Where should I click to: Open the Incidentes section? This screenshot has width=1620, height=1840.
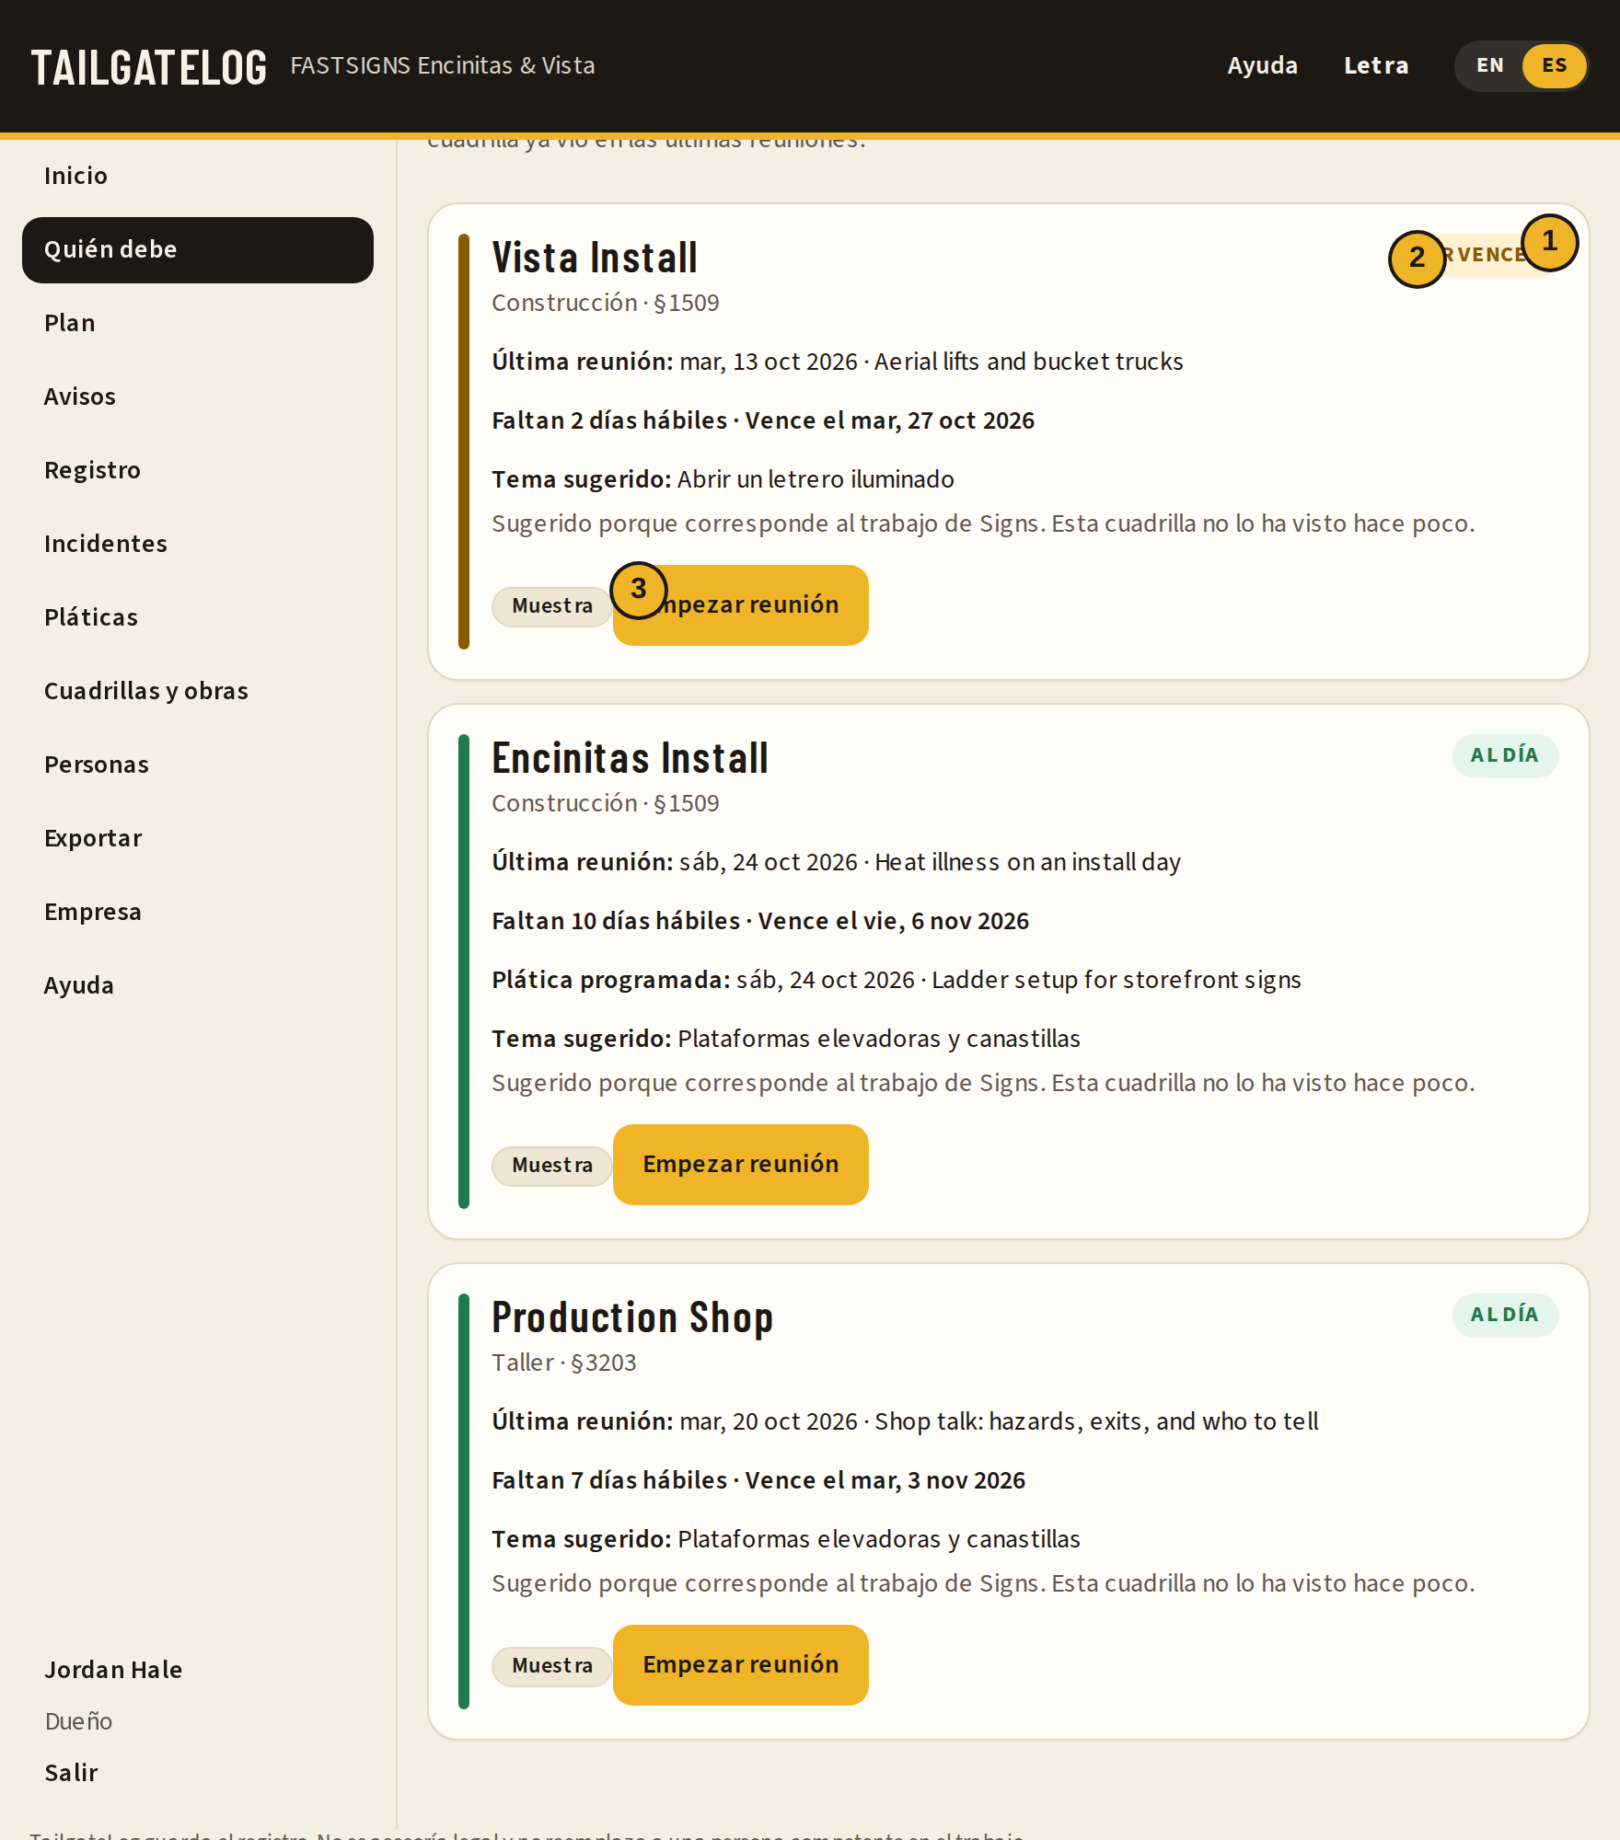coord(198,544)
